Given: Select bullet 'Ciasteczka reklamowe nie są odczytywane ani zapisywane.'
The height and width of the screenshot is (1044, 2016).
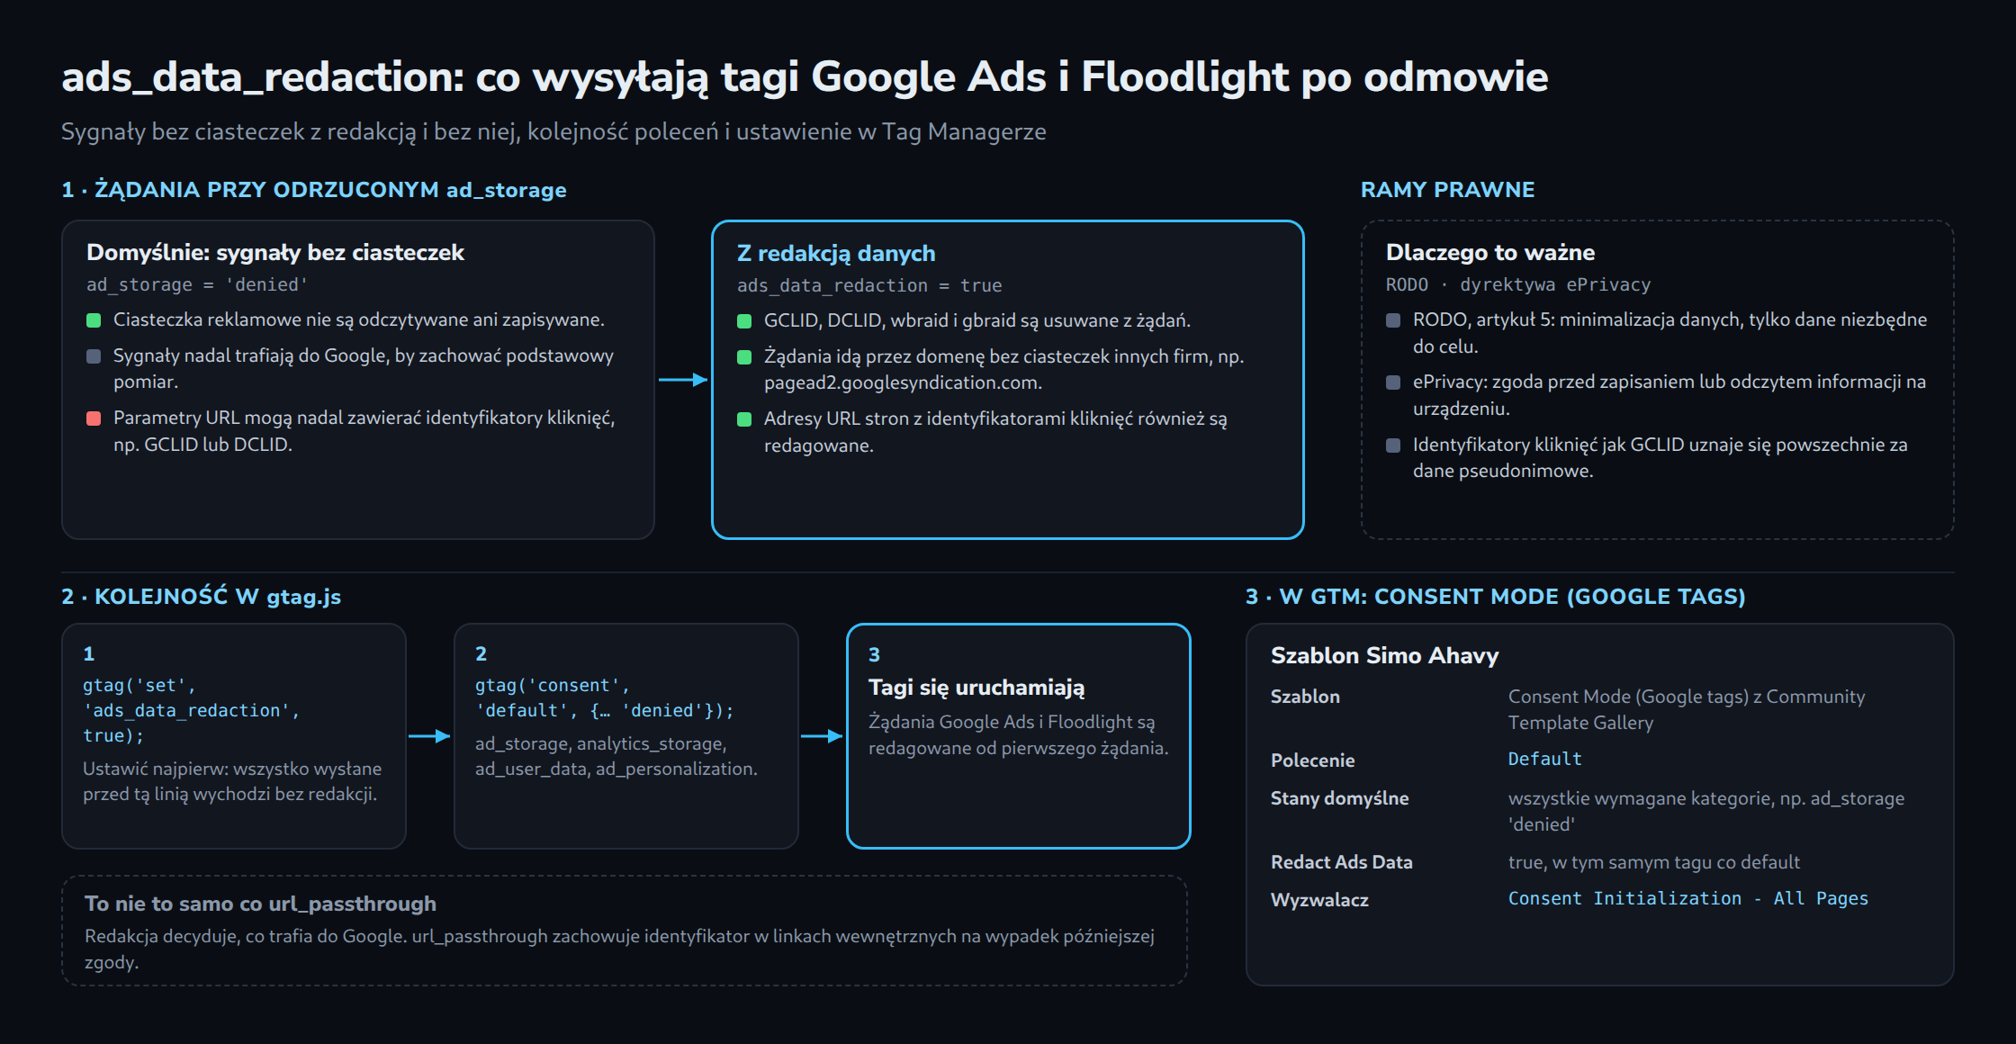Looking at the screenshot, I should tap(358, 319).
